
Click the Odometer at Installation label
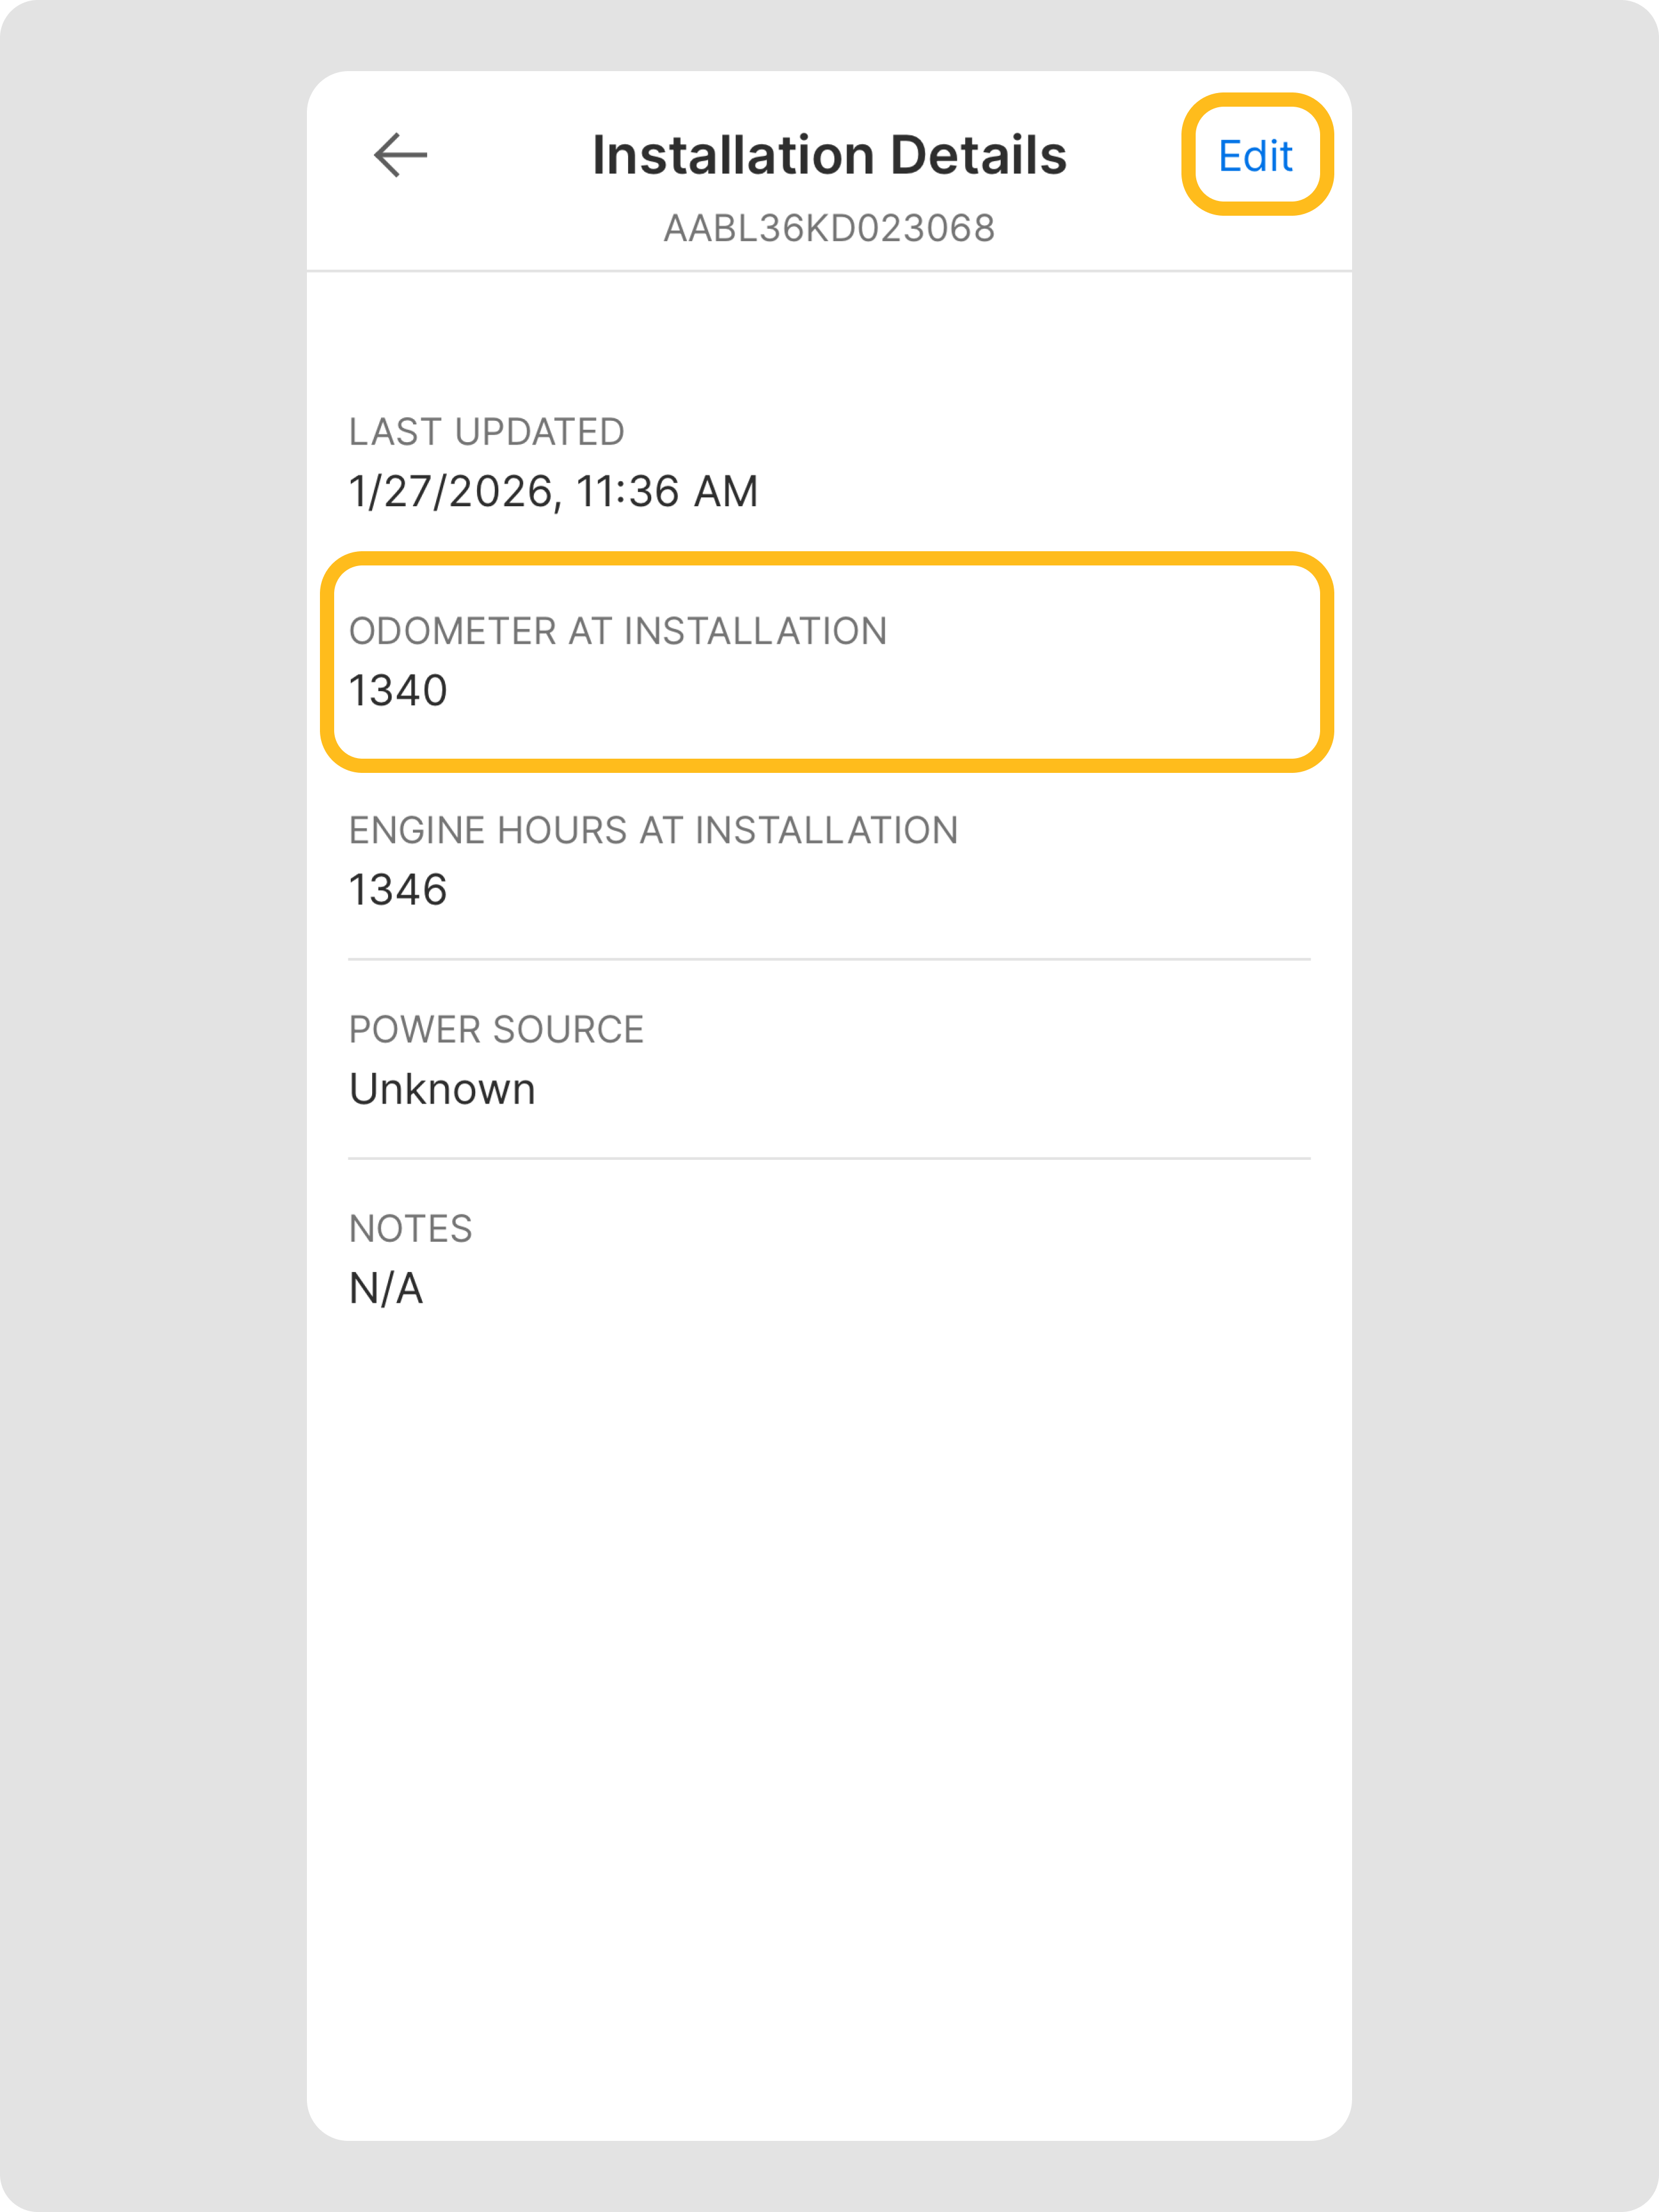tap(617, 631)
